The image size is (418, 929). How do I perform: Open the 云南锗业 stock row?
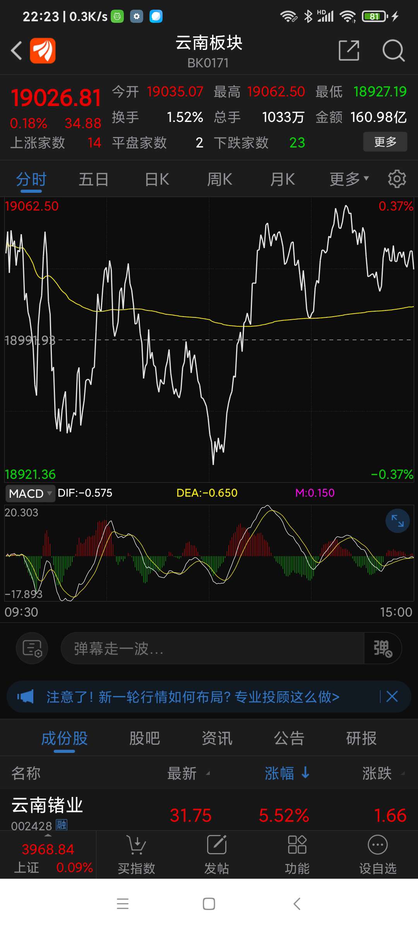pos(209,811)
